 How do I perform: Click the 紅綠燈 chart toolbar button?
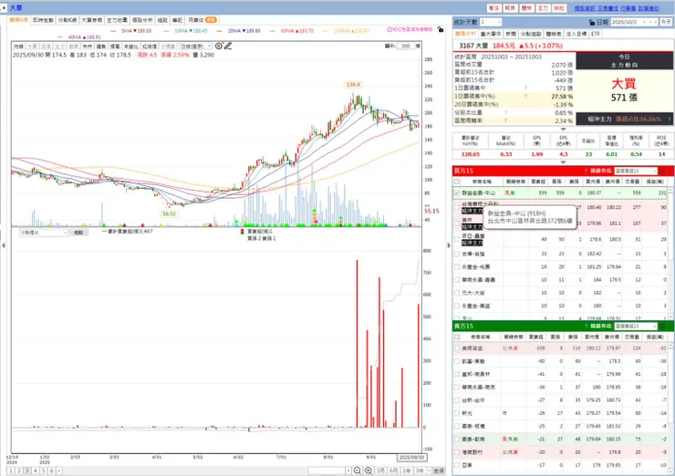(x=150, y=47)
